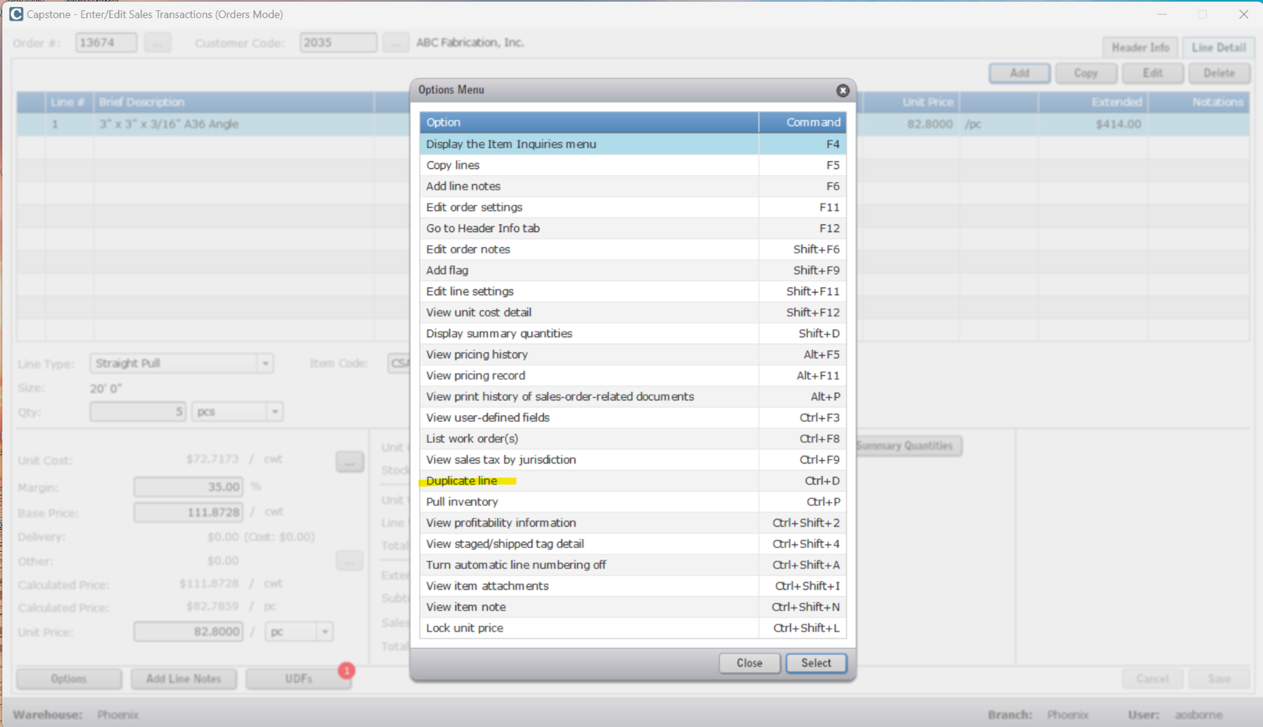Switch to the Header Info tab
This screenshot has width=1263, height=727.
tap(1140, 47)
